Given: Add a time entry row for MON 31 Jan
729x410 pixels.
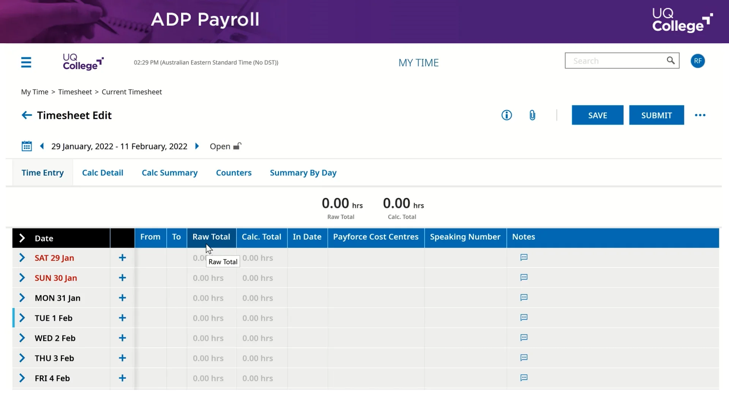Looking at the screenshot, I should click(122, 298).
